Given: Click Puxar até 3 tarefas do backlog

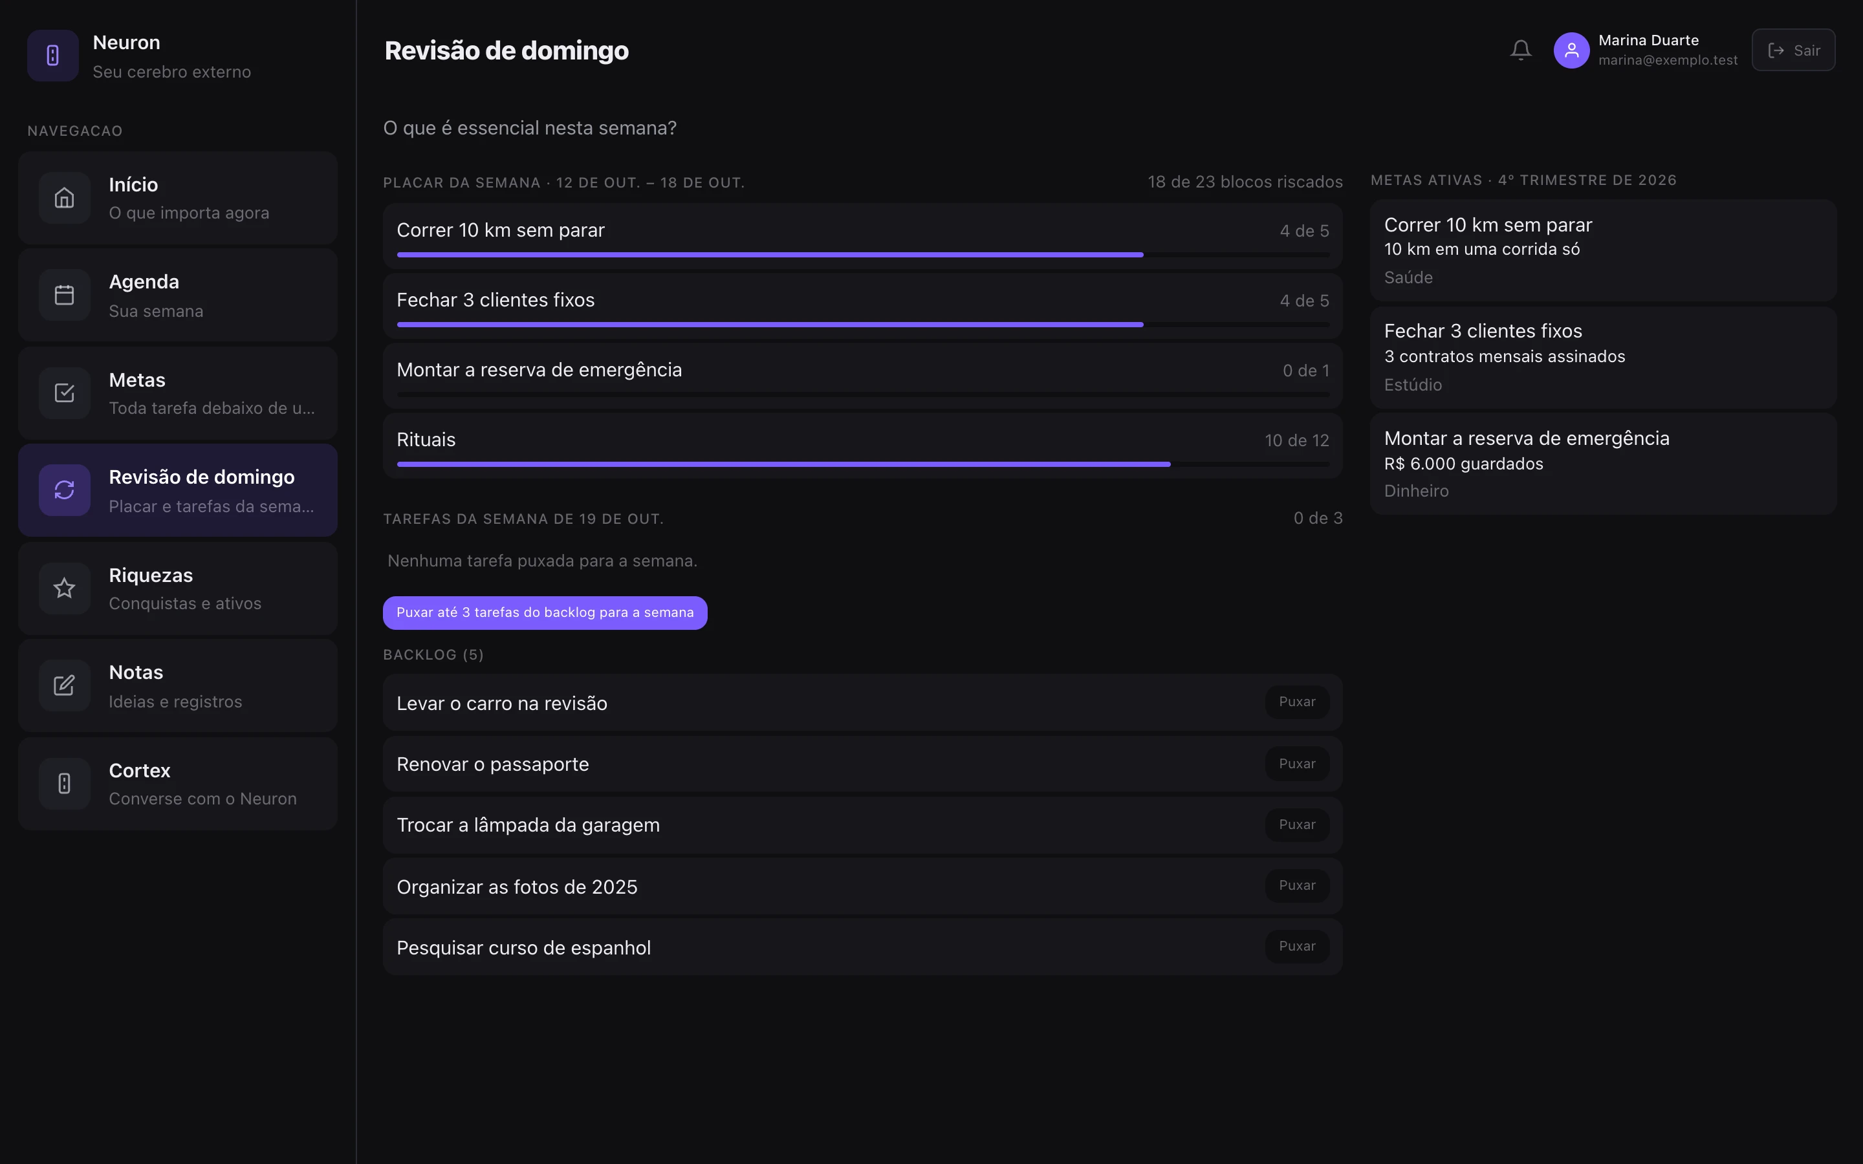Looking at the screenshot, I should [545, 613].
